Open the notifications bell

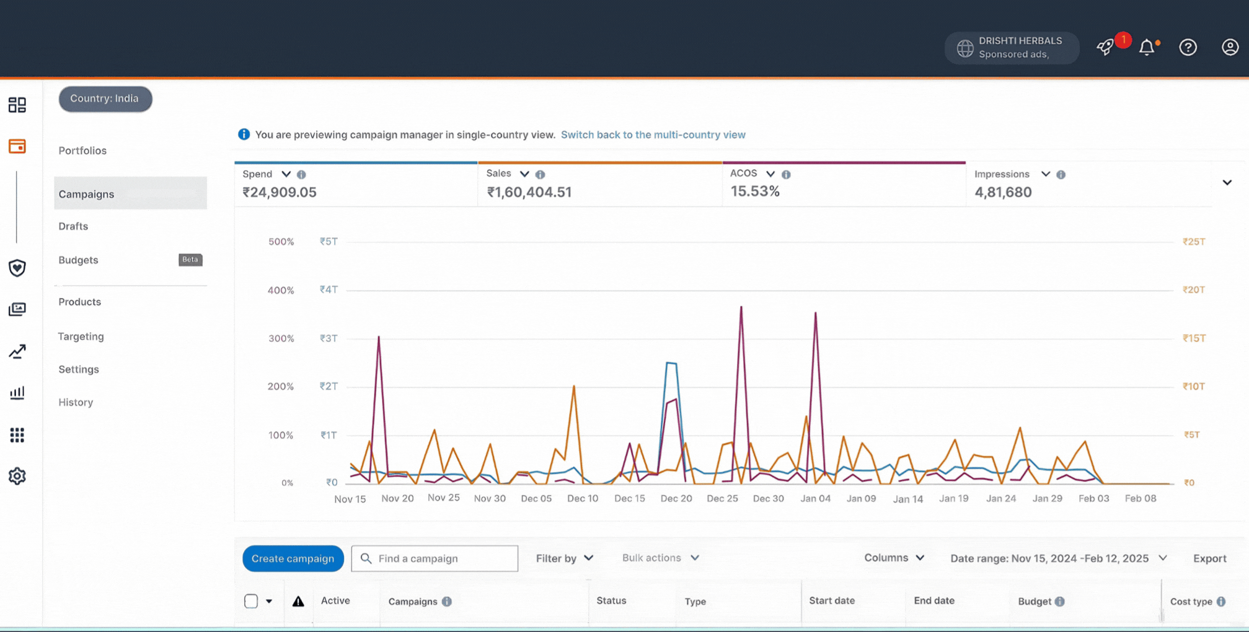1147,48
